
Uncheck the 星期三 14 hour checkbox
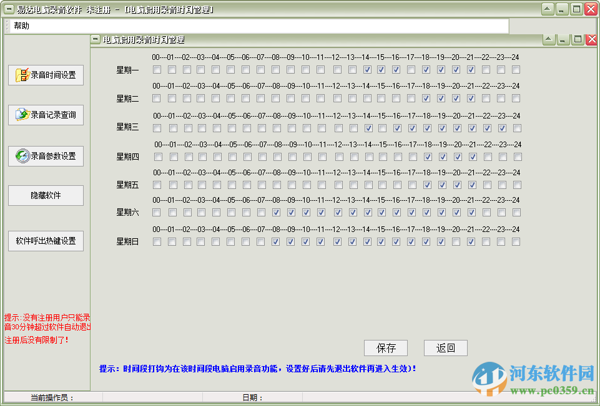pyautogui.click(x=368, y=128)
